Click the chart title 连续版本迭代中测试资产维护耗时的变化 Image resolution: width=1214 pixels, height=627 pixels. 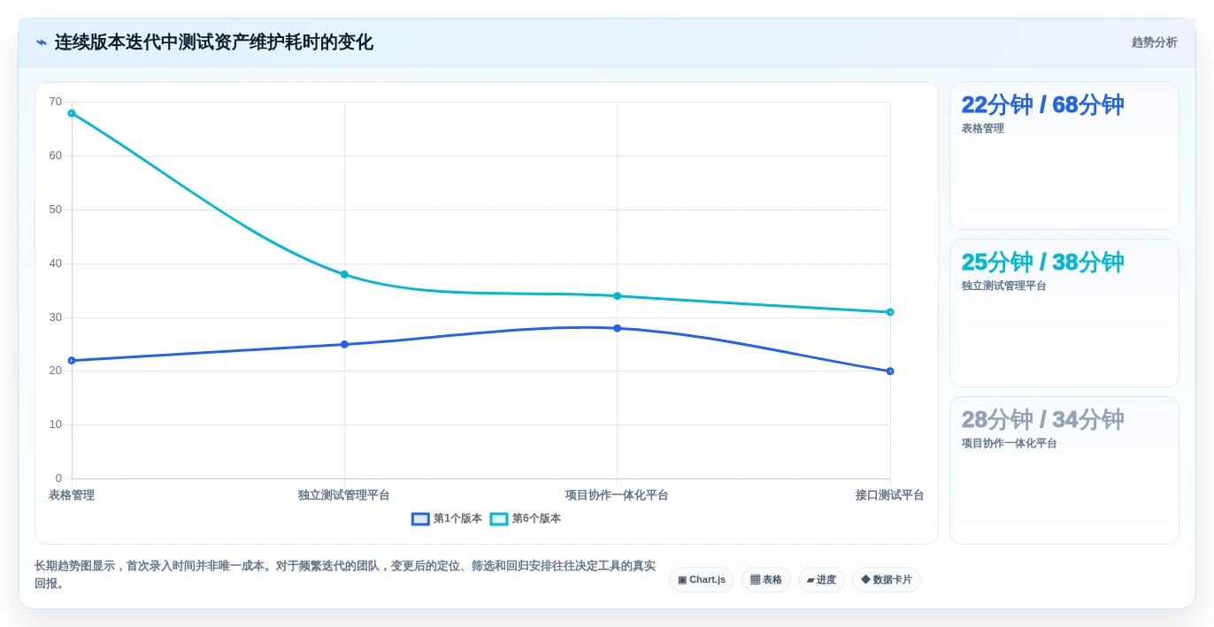pyautogui.click(x=214, y=42)
